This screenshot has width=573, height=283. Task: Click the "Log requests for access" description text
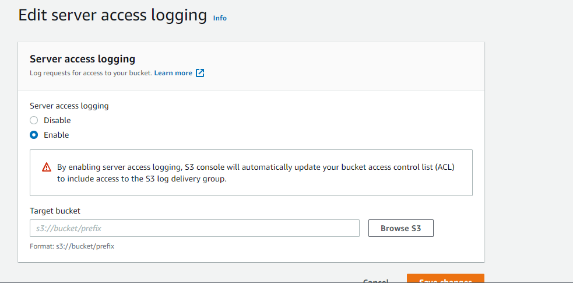click(90, 73)
